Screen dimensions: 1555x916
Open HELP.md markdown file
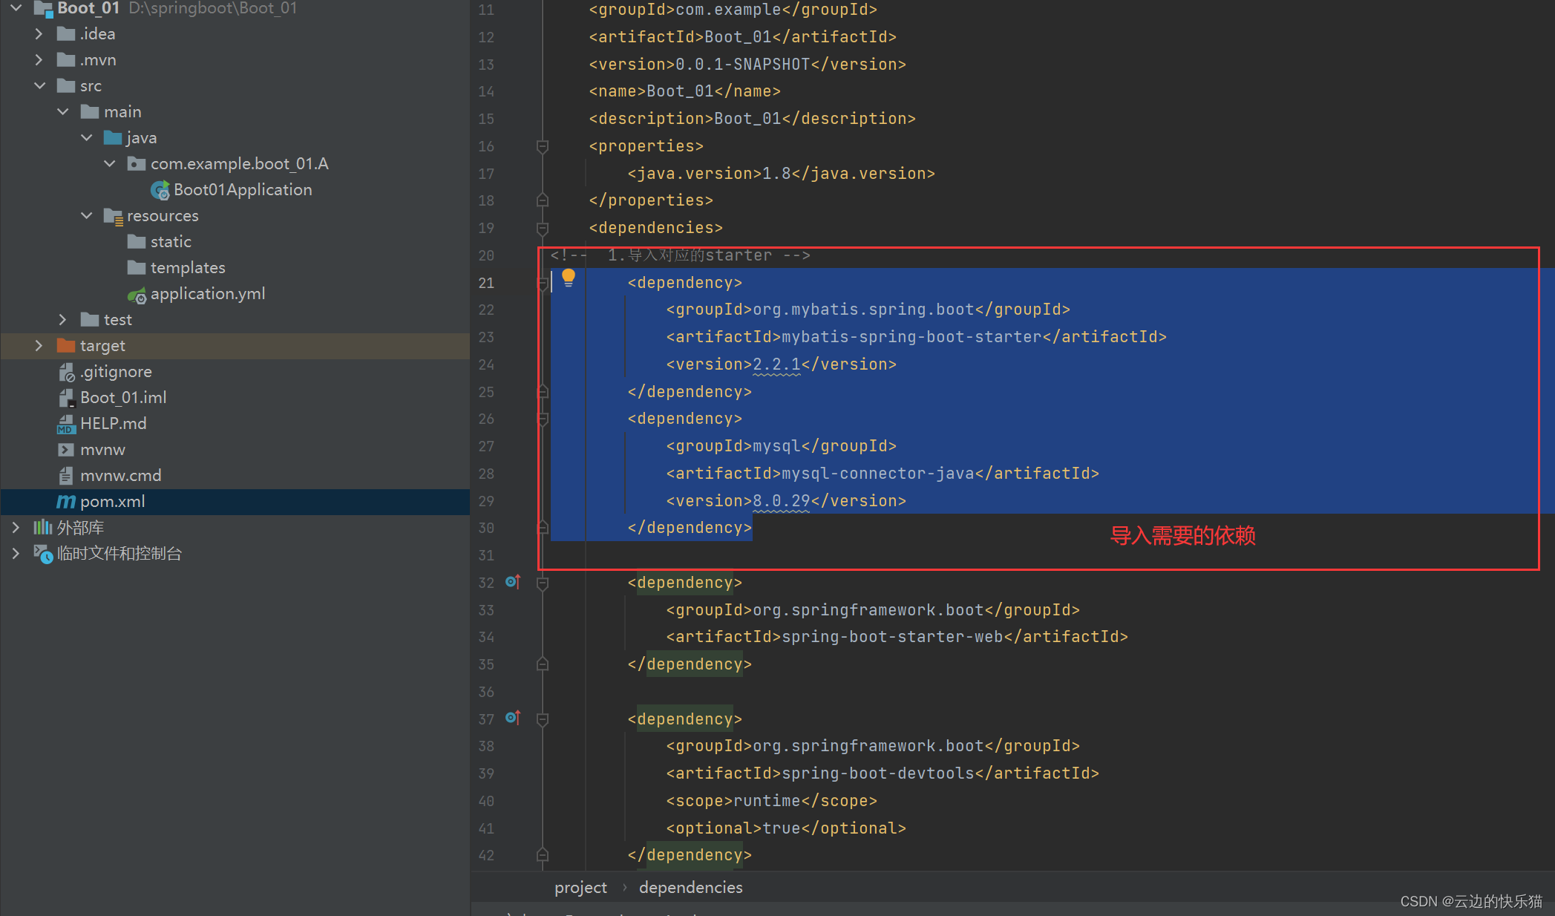[113, 424]
